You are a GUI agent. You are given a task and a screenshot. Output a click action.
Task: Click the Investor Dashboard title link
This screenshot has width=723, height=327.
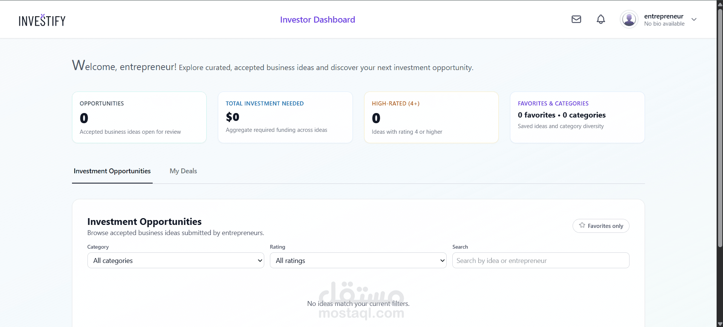tap(317, 20)
